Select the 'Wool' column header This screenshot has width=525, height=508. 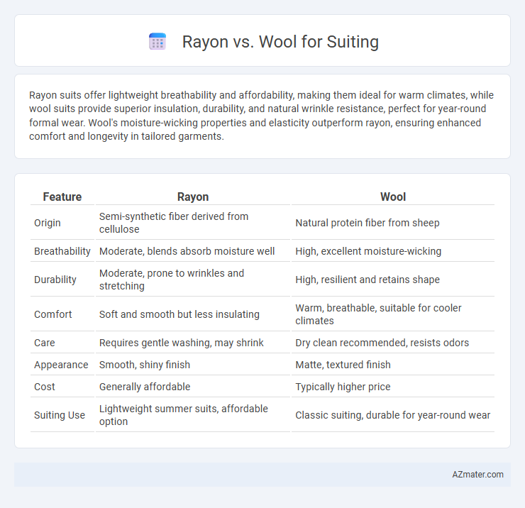[x=393, y=197]
